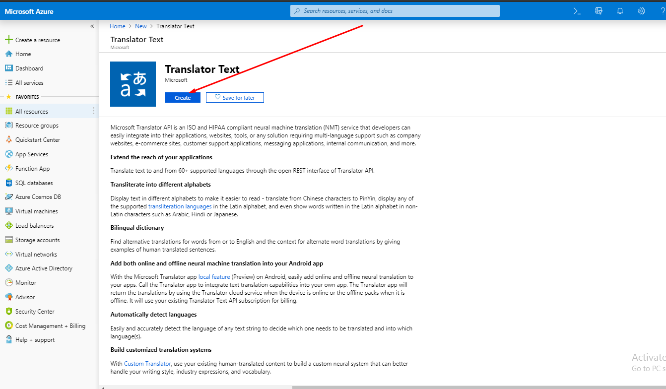Open the directory and subscription filter icon

pos(599,11)
